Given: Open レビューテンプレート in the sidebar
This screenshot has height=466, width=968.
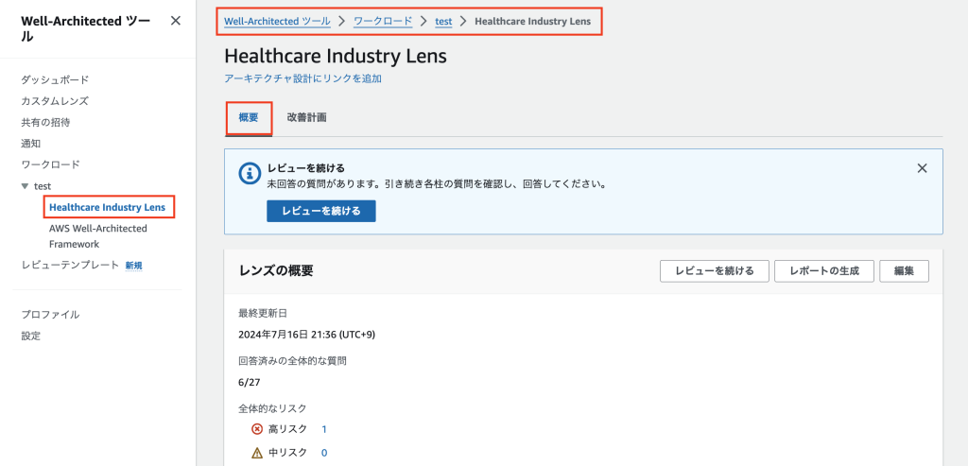Looking at the screenshot, I should (70, 265).
